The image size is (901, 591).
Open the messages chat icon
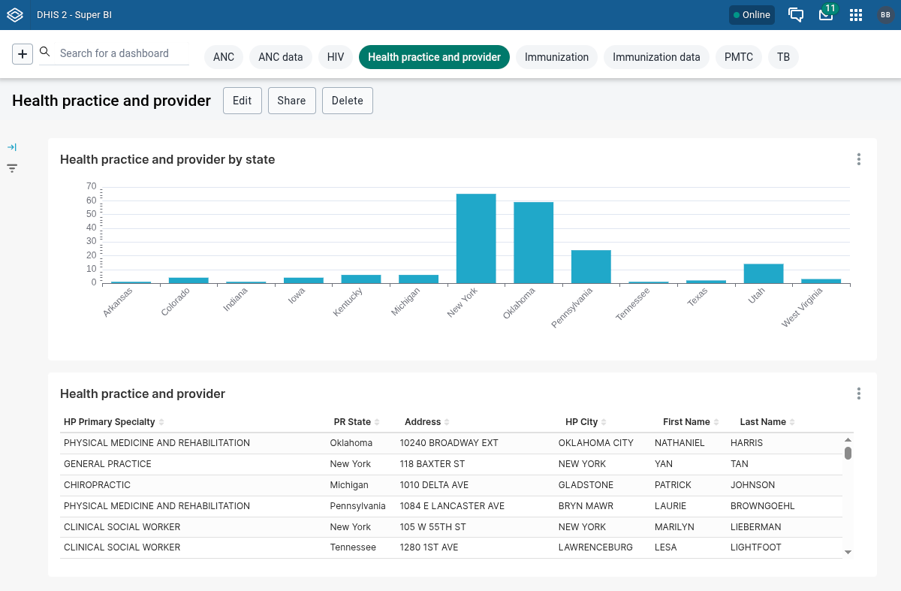tap(796, 15)
